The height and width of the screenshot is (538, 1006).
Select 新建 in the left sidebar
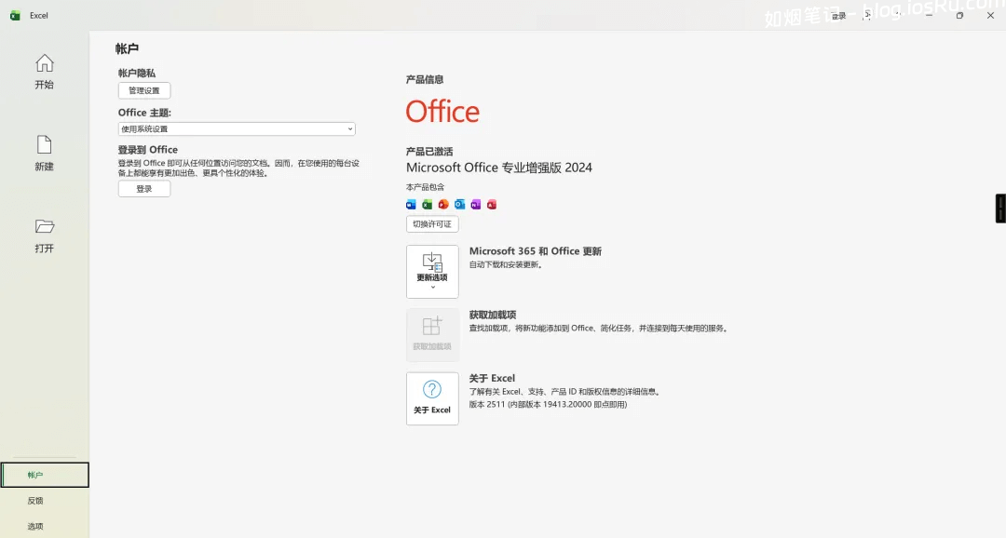point(44,154)
